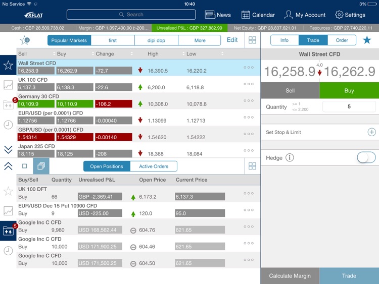The image size is (379, 284).
Task: Open the lower sidebar chart icon
Action: (8, 211)
